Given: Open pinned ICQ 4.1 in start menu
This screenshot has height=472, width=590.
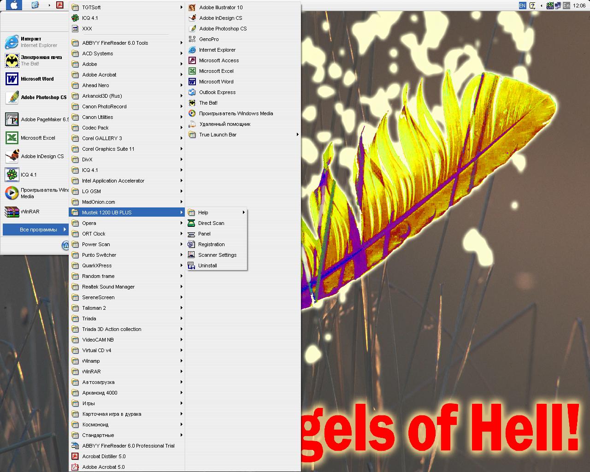Looking at the screenshot, I should point(35,175).
